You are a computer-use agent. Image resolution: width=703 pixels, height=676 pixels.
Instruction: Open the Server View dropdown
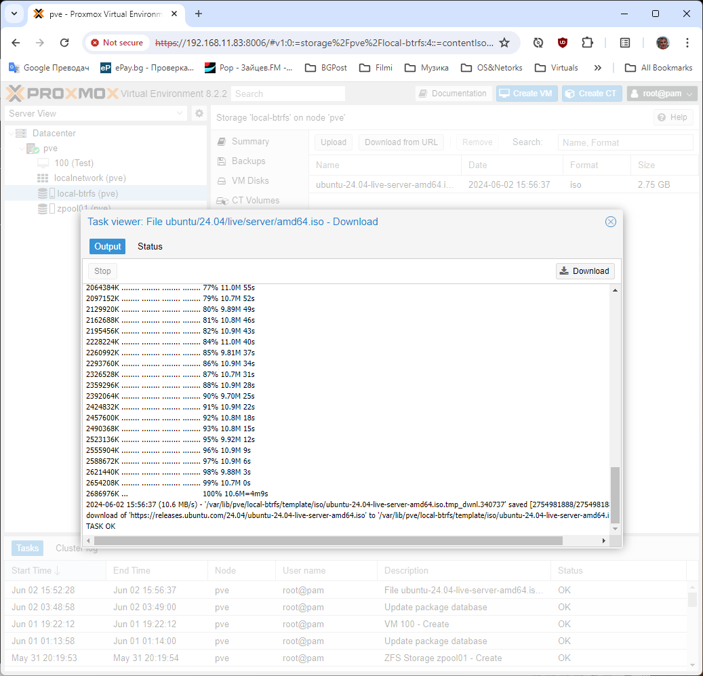96,113
